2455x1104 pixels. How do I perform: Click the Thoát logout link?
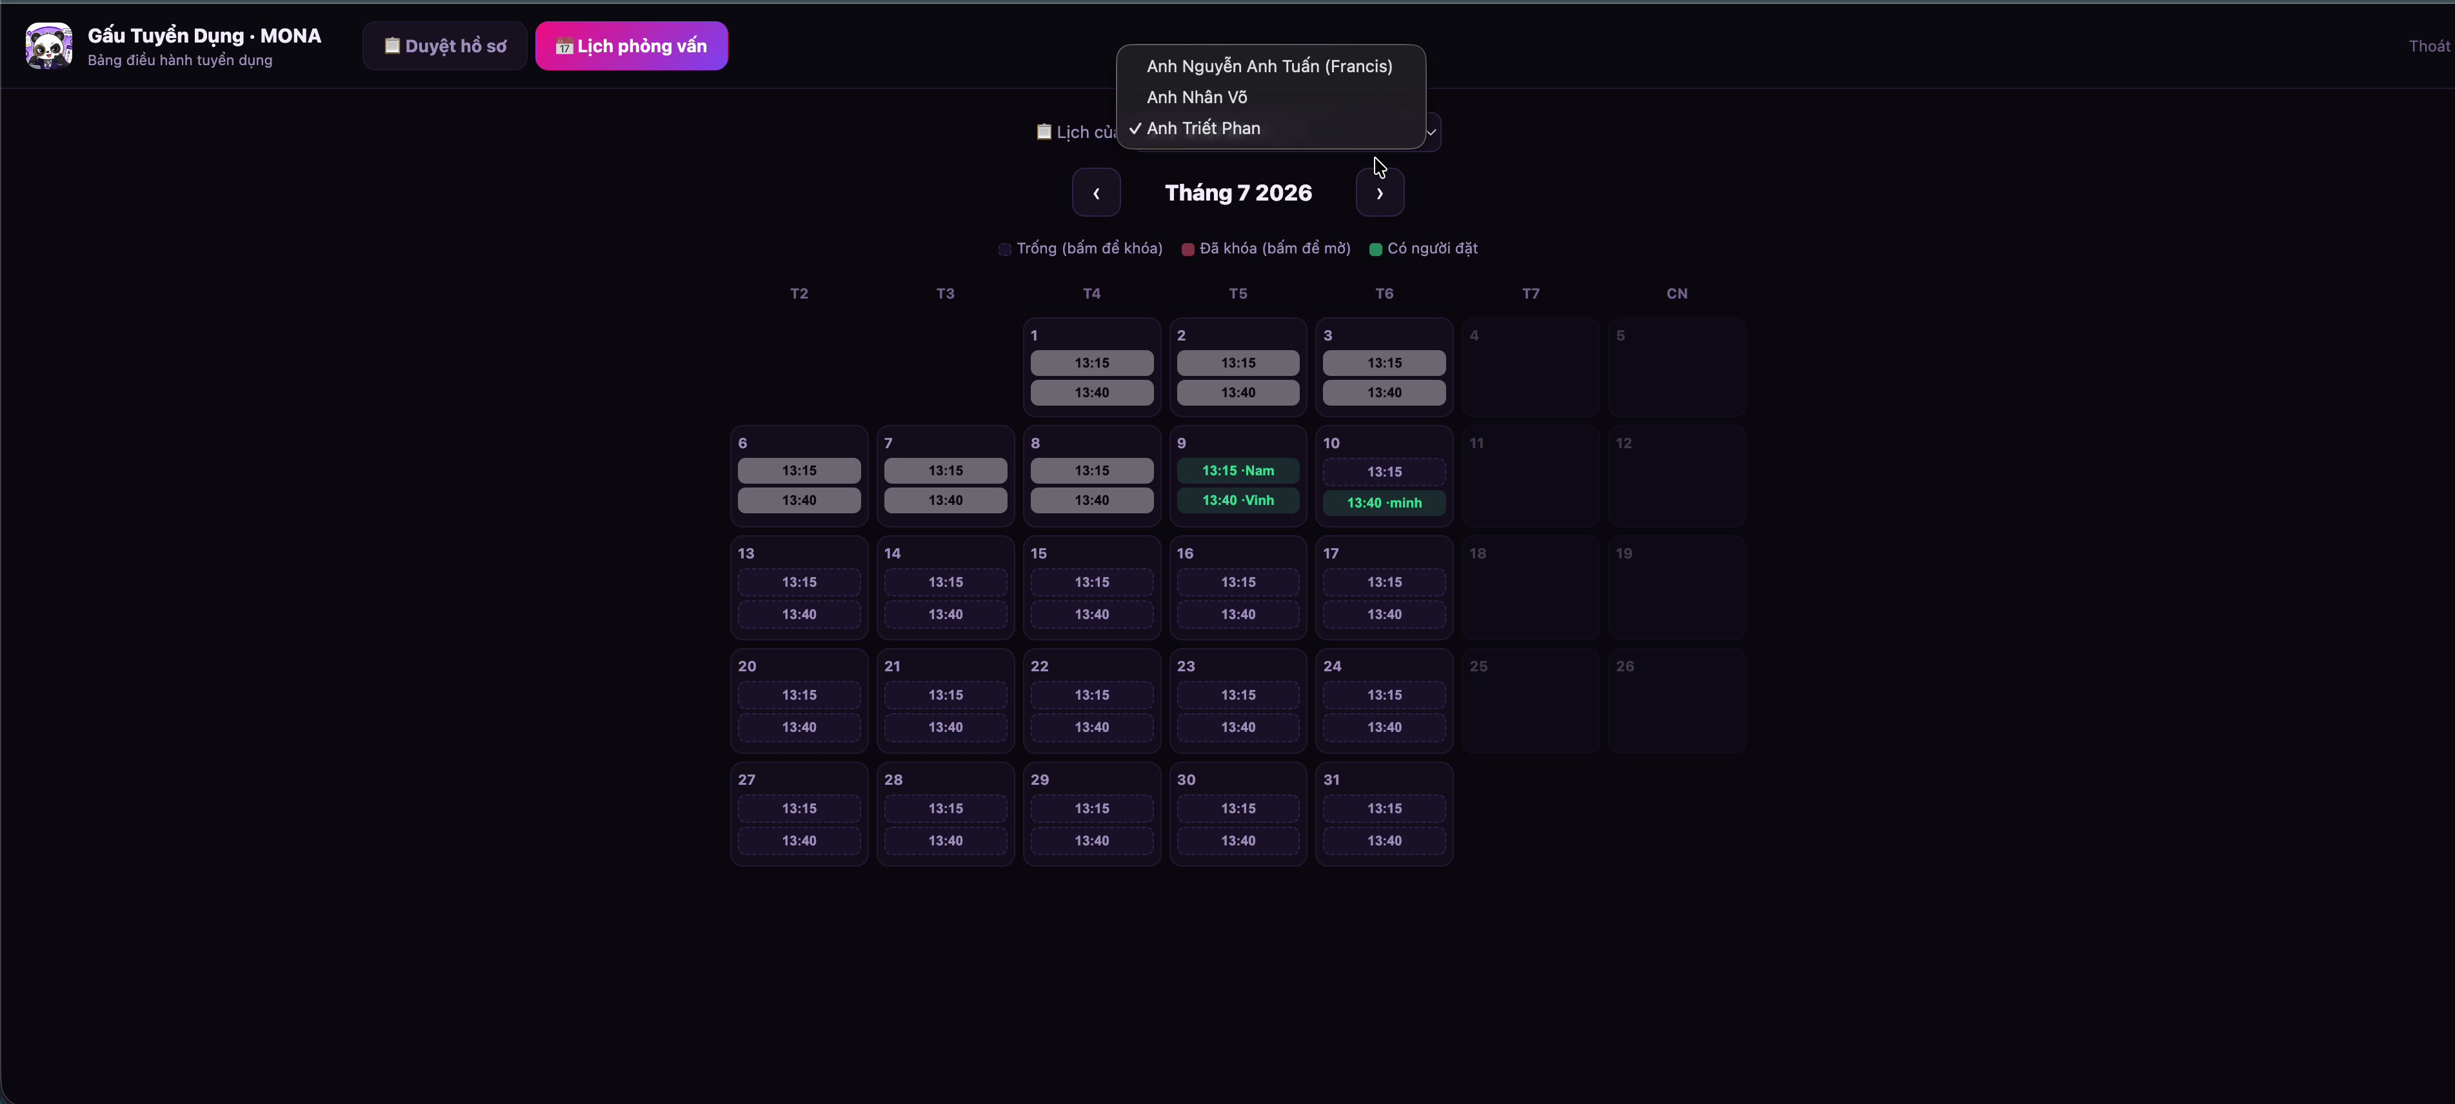pyautogui.click(x=2429, y=46)
